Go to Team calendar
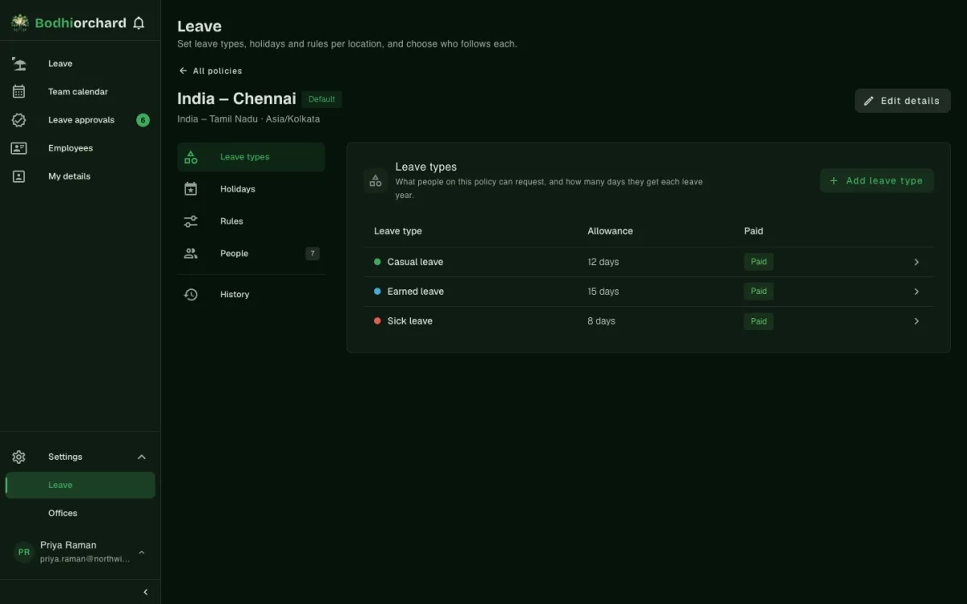Screen dimensions: 967x604 tap(81, 92)
